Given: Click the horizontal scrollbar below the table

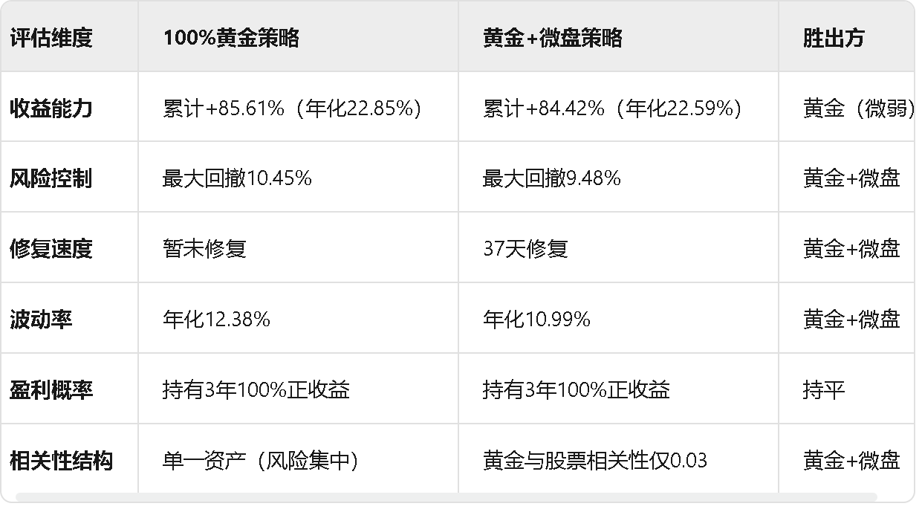Looking at the screenshot, I should [x=446, y=496].
